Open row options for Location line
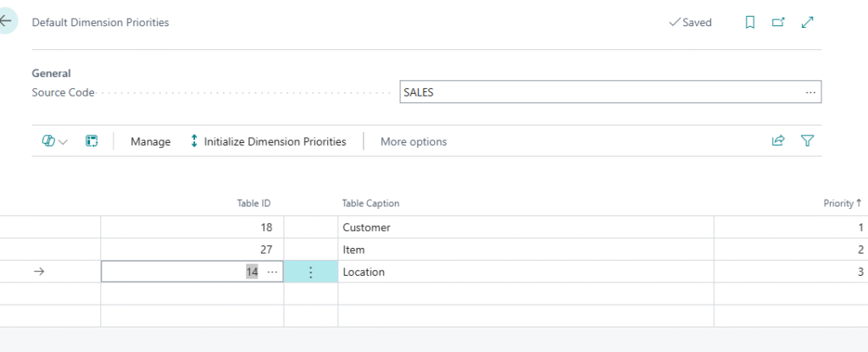This screenshot has width=868, height=352. coord(310,272)
